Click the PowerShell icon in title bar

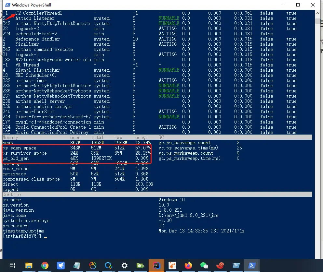[8, 5]
